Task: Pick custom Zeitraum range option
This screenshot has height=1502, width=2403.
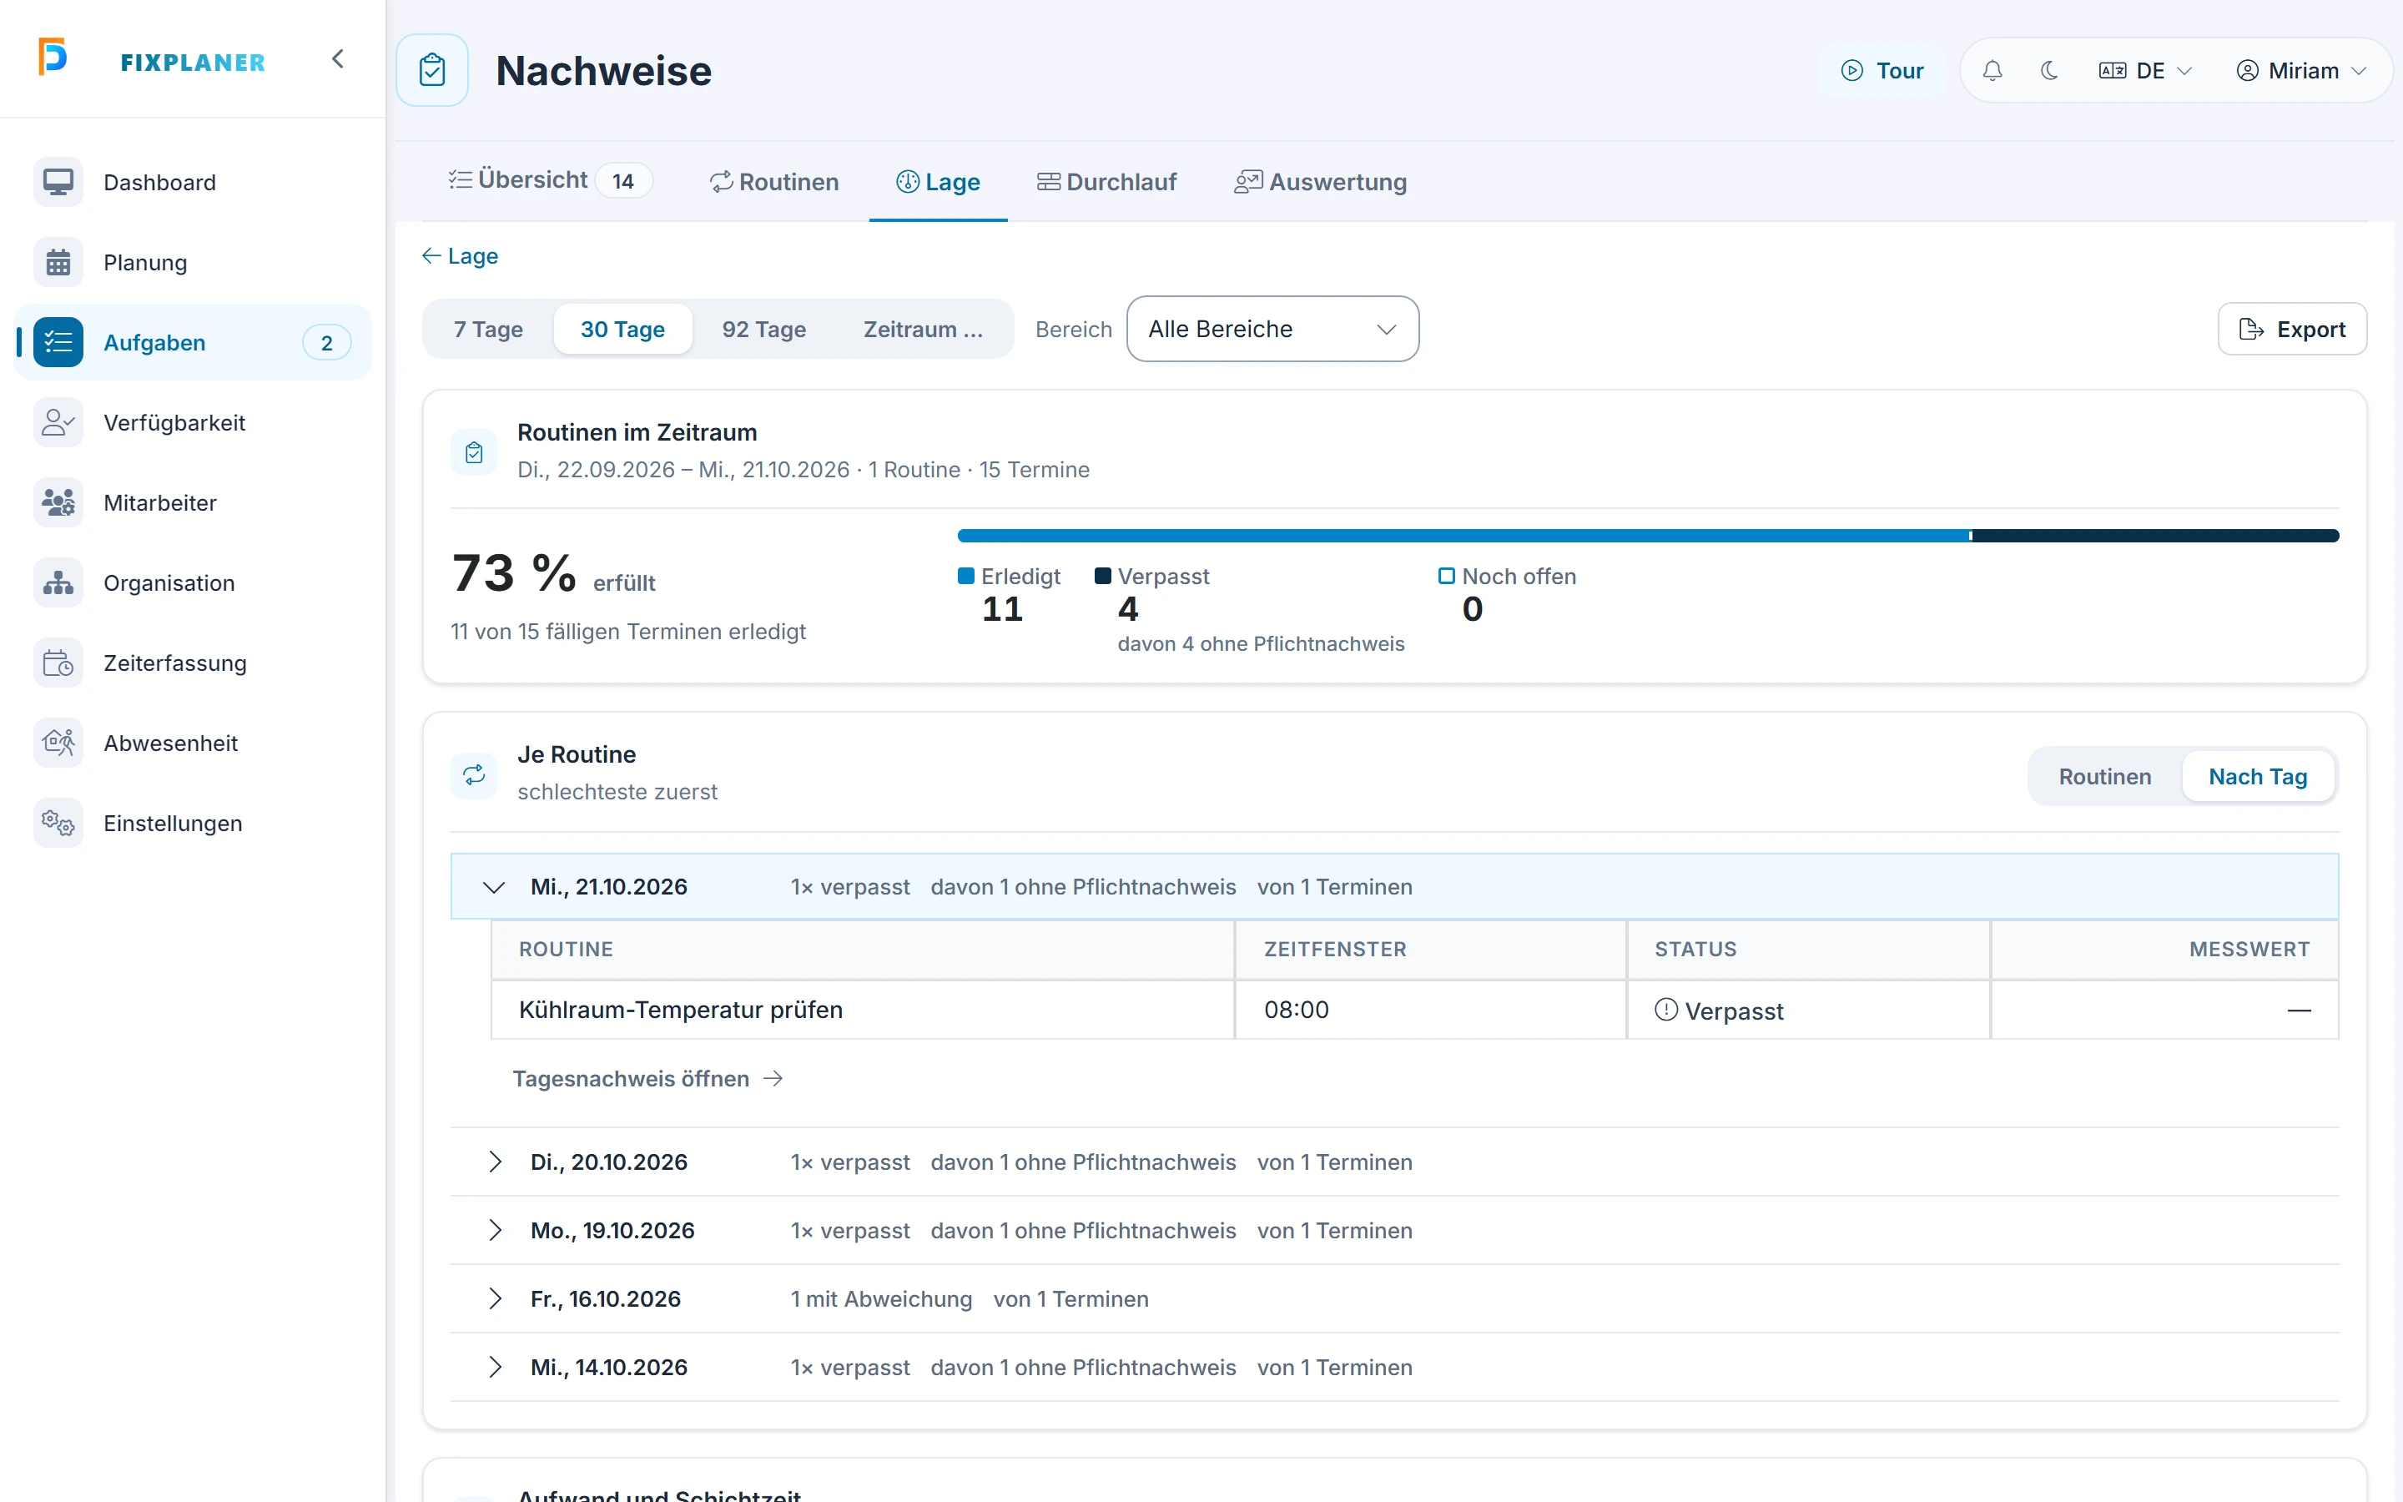Action: pos(923,329)
